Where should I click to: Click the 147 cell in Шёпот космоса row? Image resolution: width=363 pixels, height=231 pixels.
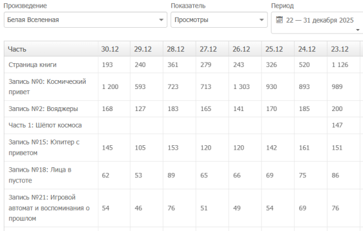pyautogui.click(x=337, y=125)
